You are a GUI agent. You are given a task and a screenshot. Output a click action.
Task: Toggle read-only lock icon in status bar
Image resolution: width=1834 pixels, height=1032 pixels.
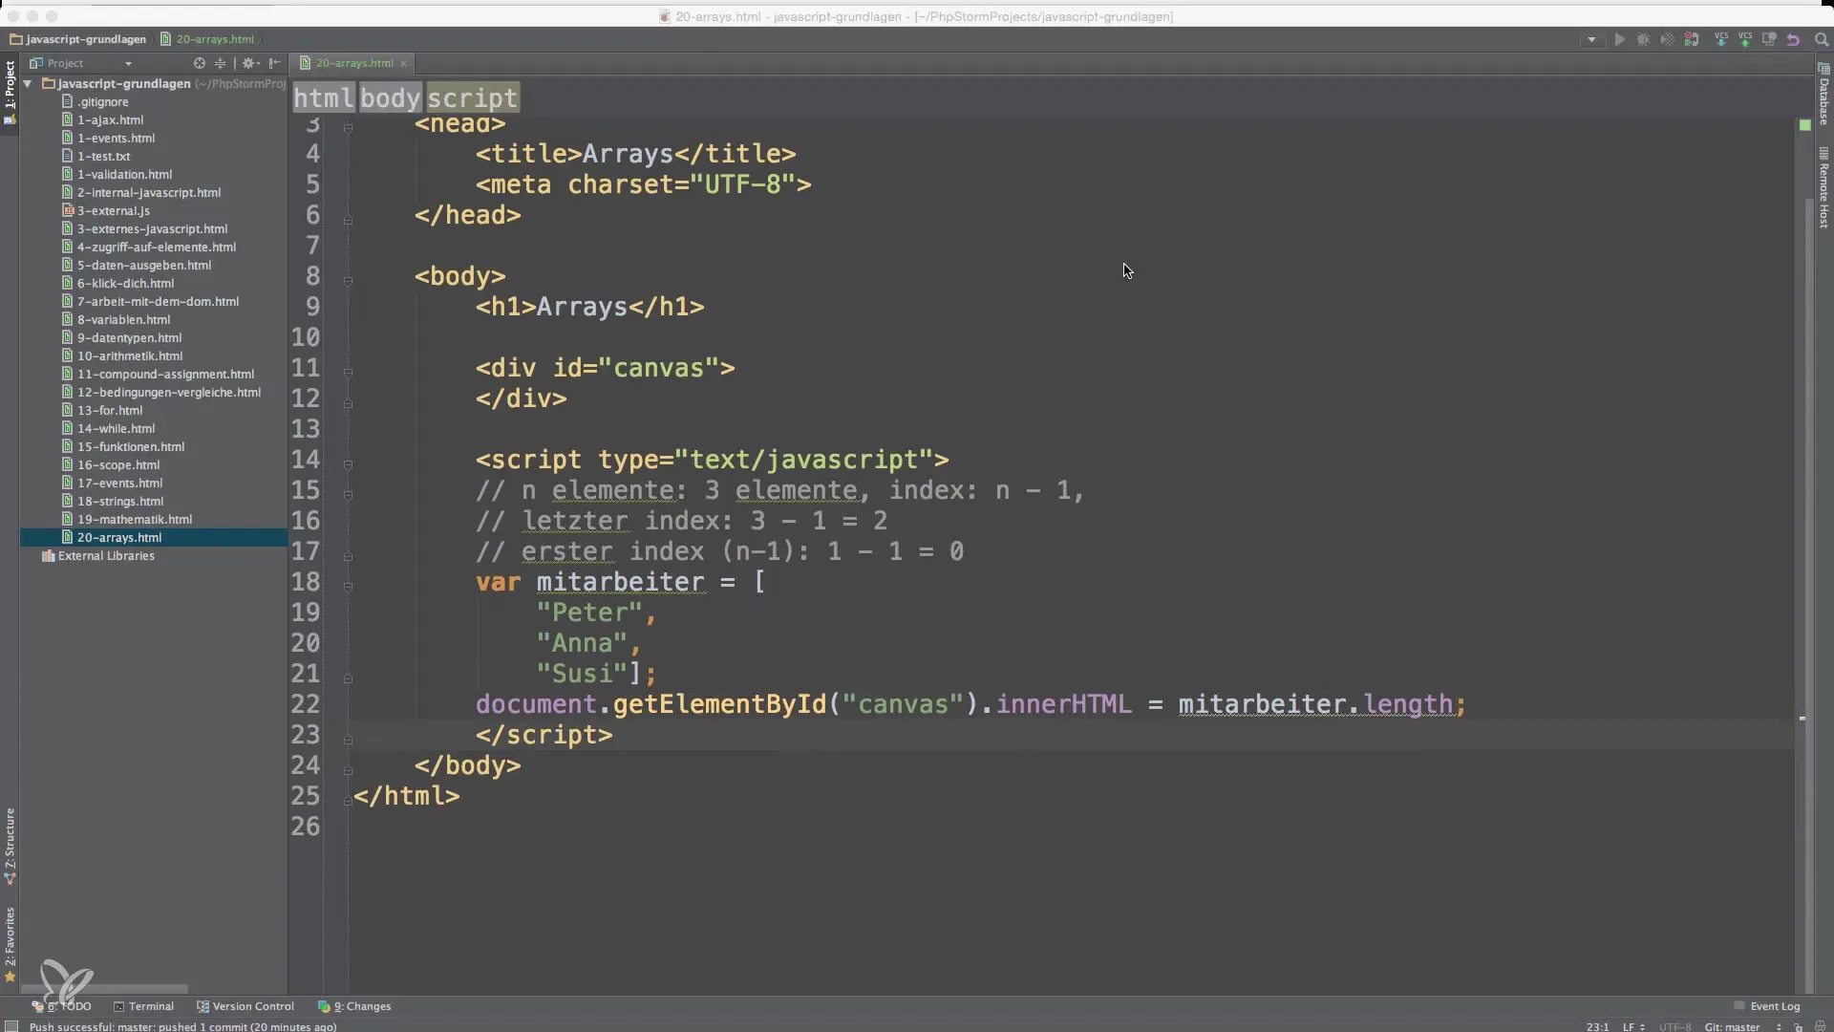[1798, 1027]
